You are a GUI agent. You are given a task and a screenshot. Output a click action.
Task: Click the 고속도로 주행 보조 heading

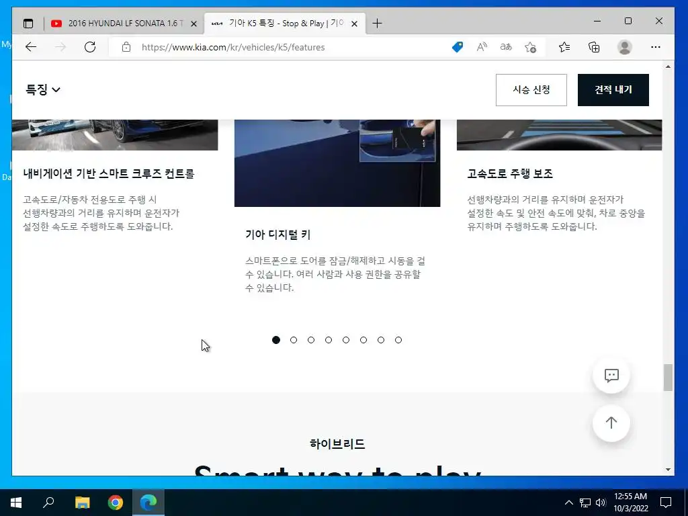[510, 174]
